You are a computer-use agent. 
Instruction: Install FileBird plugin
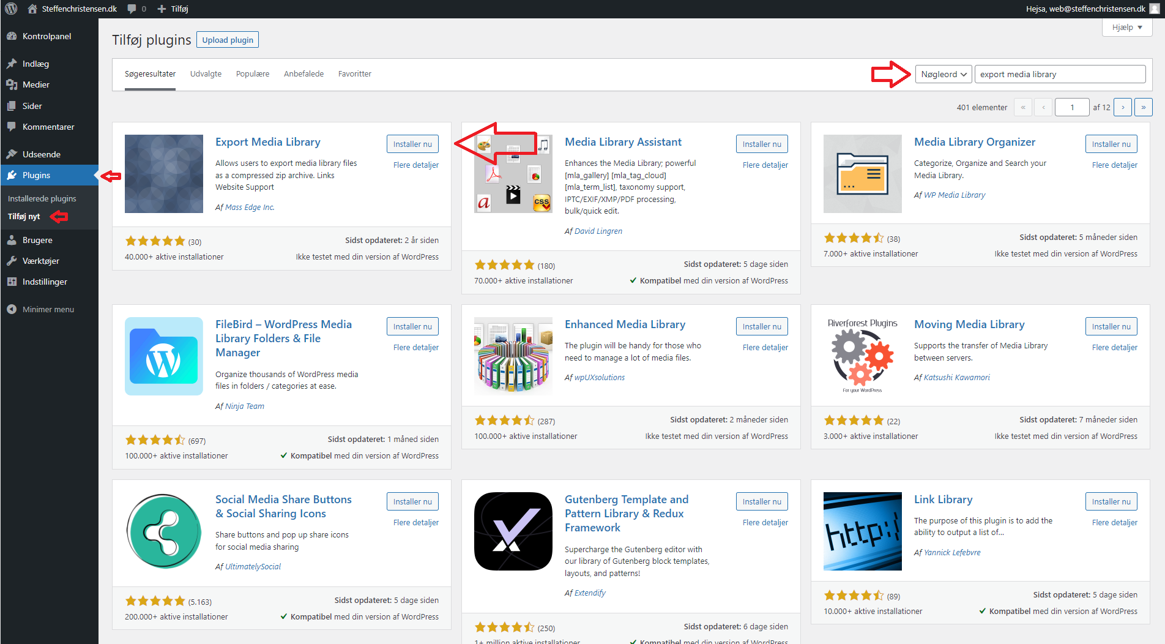(x=412, y=326)
